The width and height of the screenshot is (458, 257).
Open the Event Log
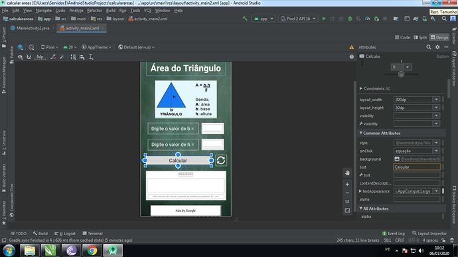click(x=393, y=233)
